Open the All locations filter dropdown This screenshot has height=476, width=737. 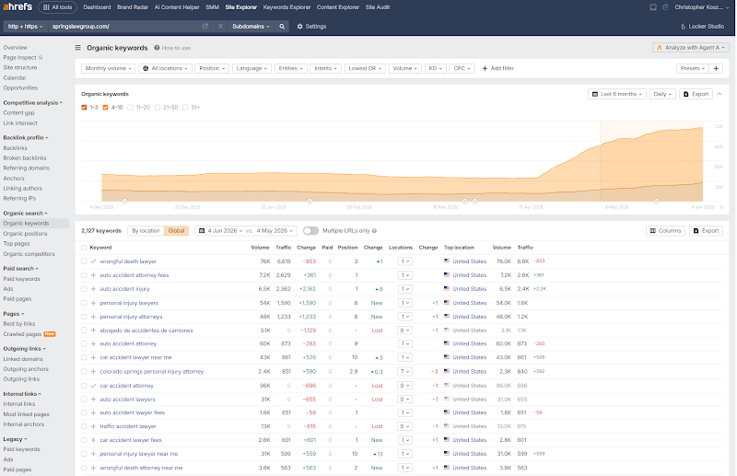[x=165, y=69]
